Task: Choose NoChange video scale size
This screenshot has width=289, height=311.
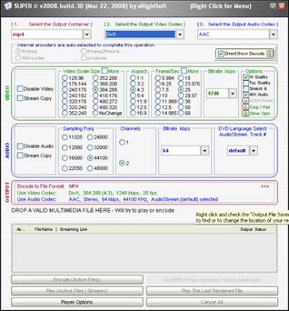Action: 95,114
